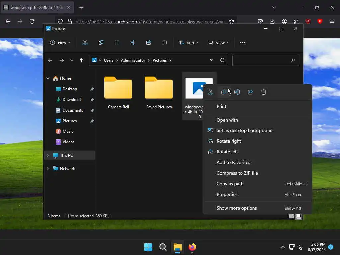
Task: Cut the file via context menu scissors
Action: click(x=210, y=92)
